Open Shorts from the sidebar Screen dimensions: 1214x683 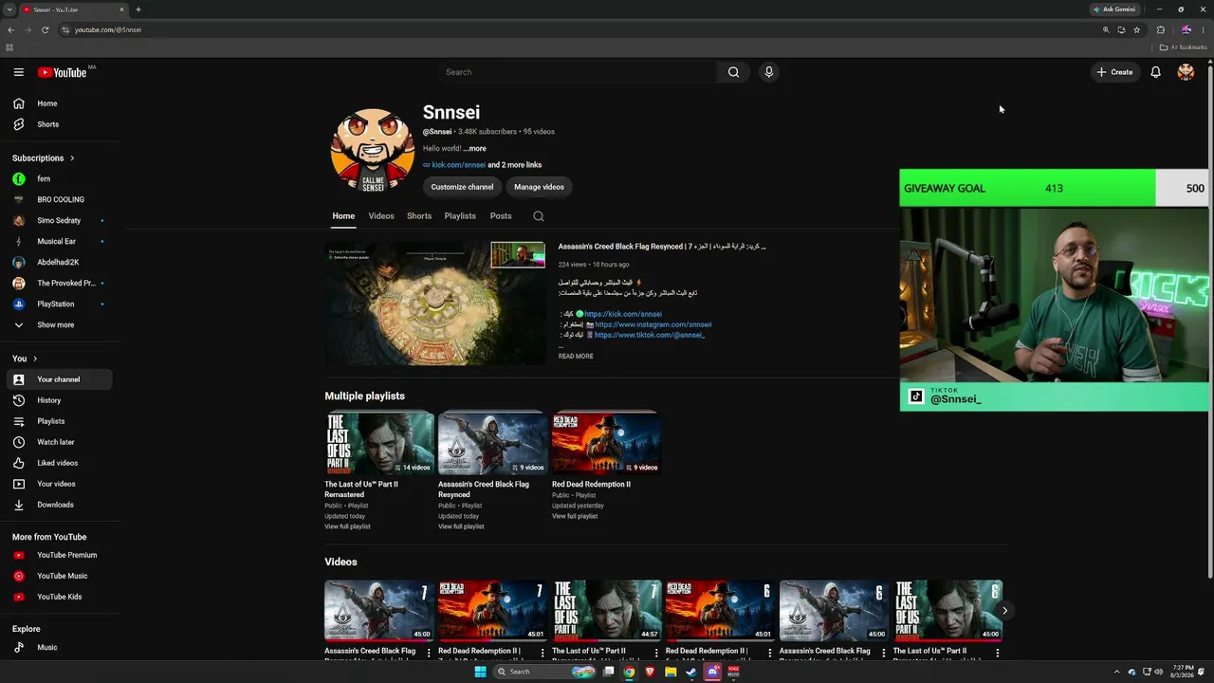click(x=59, y=124)
